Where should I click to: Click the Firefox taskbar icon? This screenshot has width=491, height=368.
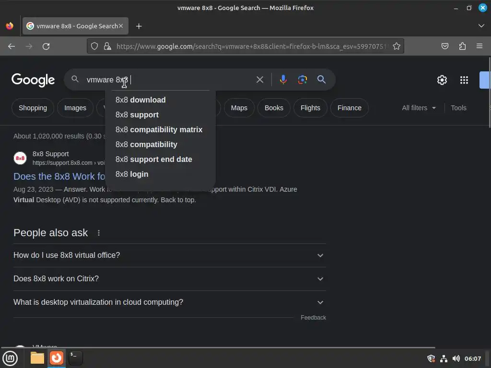(57, 358)
